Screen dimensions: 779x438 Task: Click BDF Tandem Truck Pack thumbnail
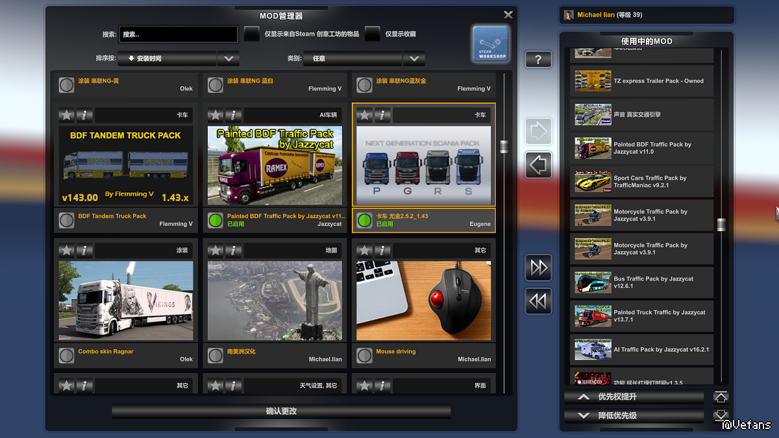pos(126,165)
